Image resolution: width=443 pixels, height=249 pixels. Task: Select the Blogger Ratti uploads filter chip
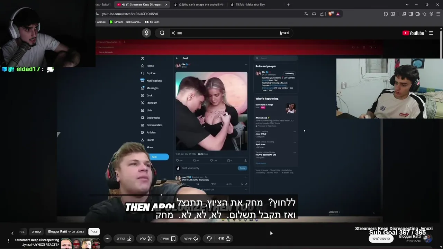tap(66, 231)
